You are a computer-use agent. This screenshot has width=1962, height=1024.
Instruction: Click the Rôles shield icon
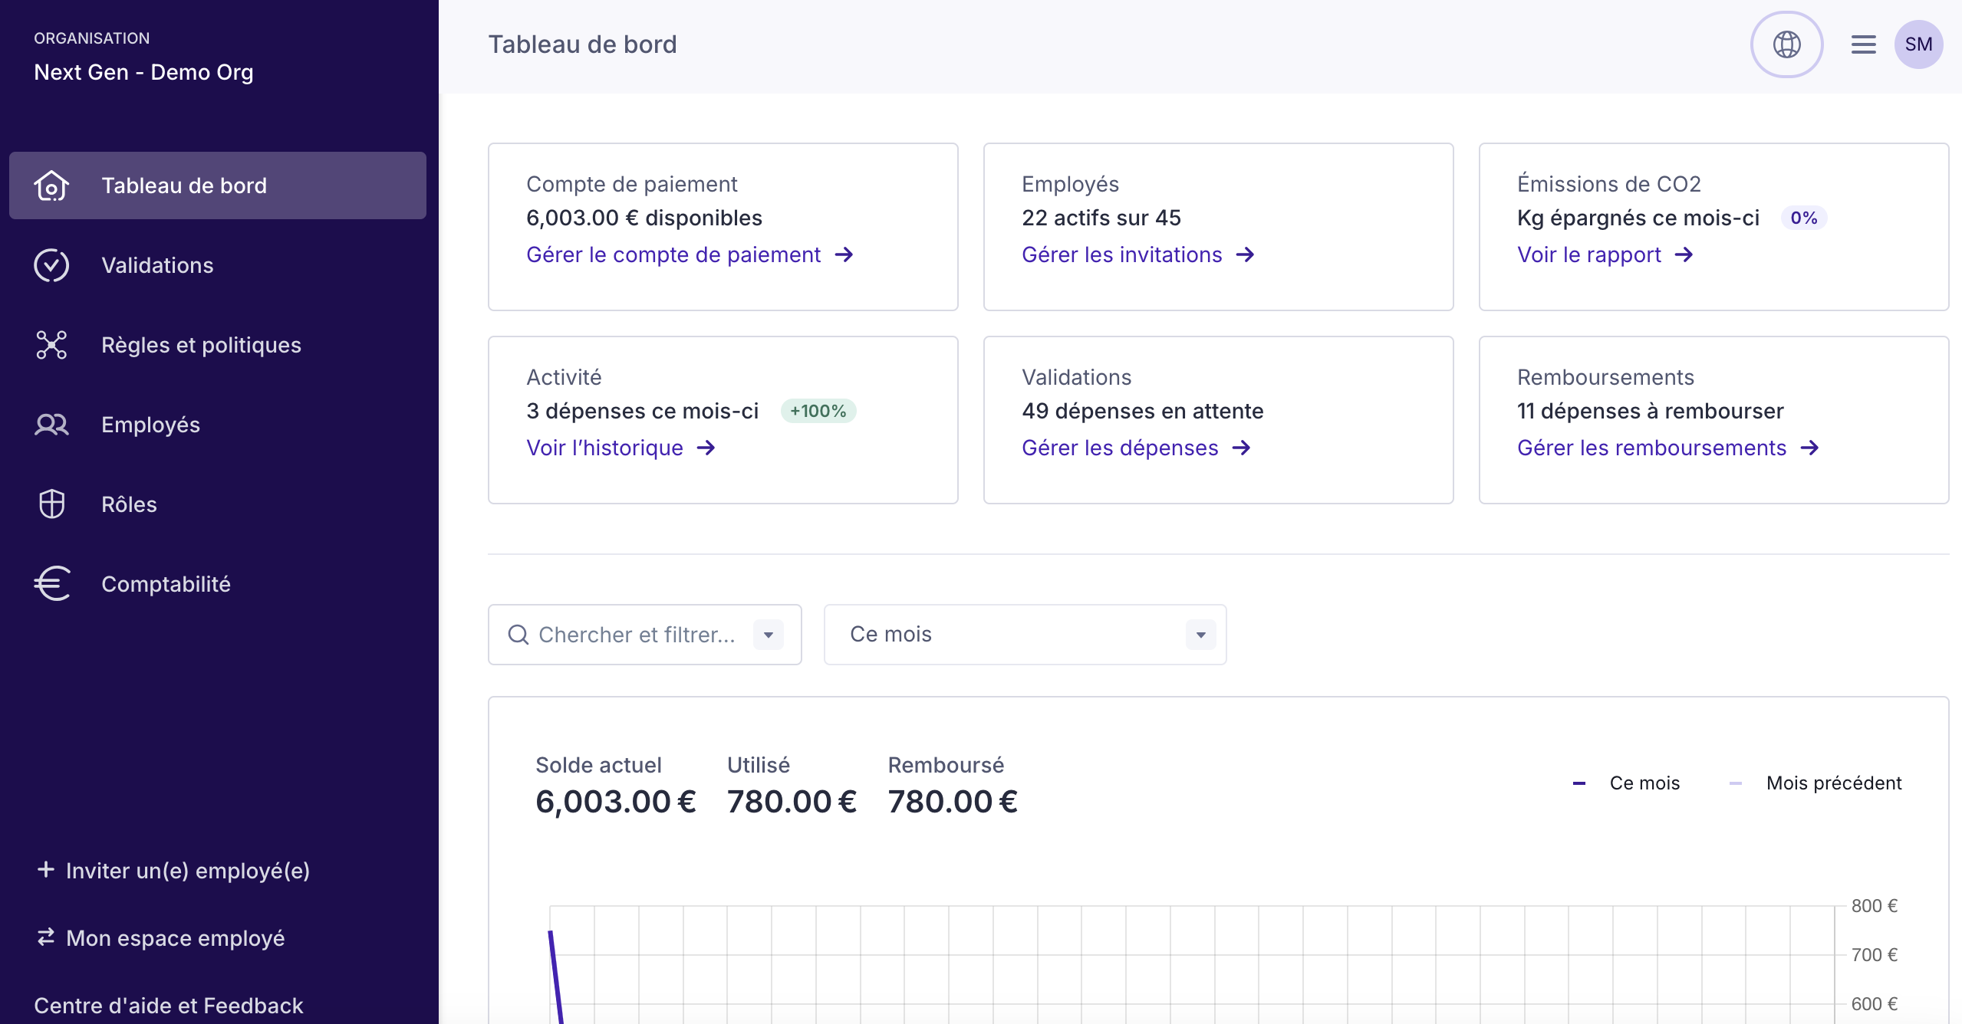pyautogui.click(x=51, y=504)
